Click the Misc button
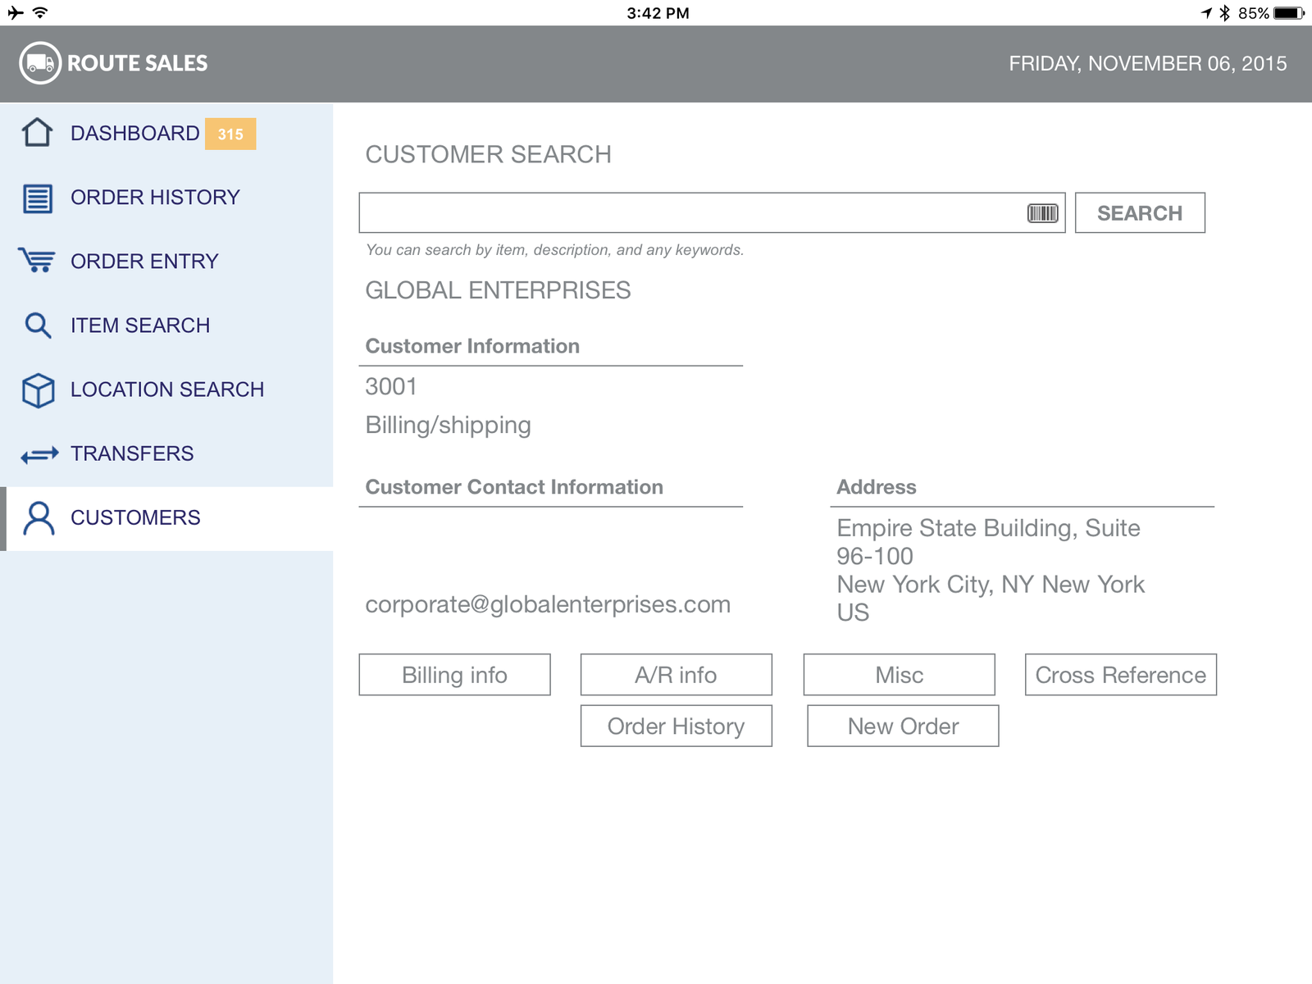Screen dimensions: 1312x984 pyautogui.click(x=899, y=675)
